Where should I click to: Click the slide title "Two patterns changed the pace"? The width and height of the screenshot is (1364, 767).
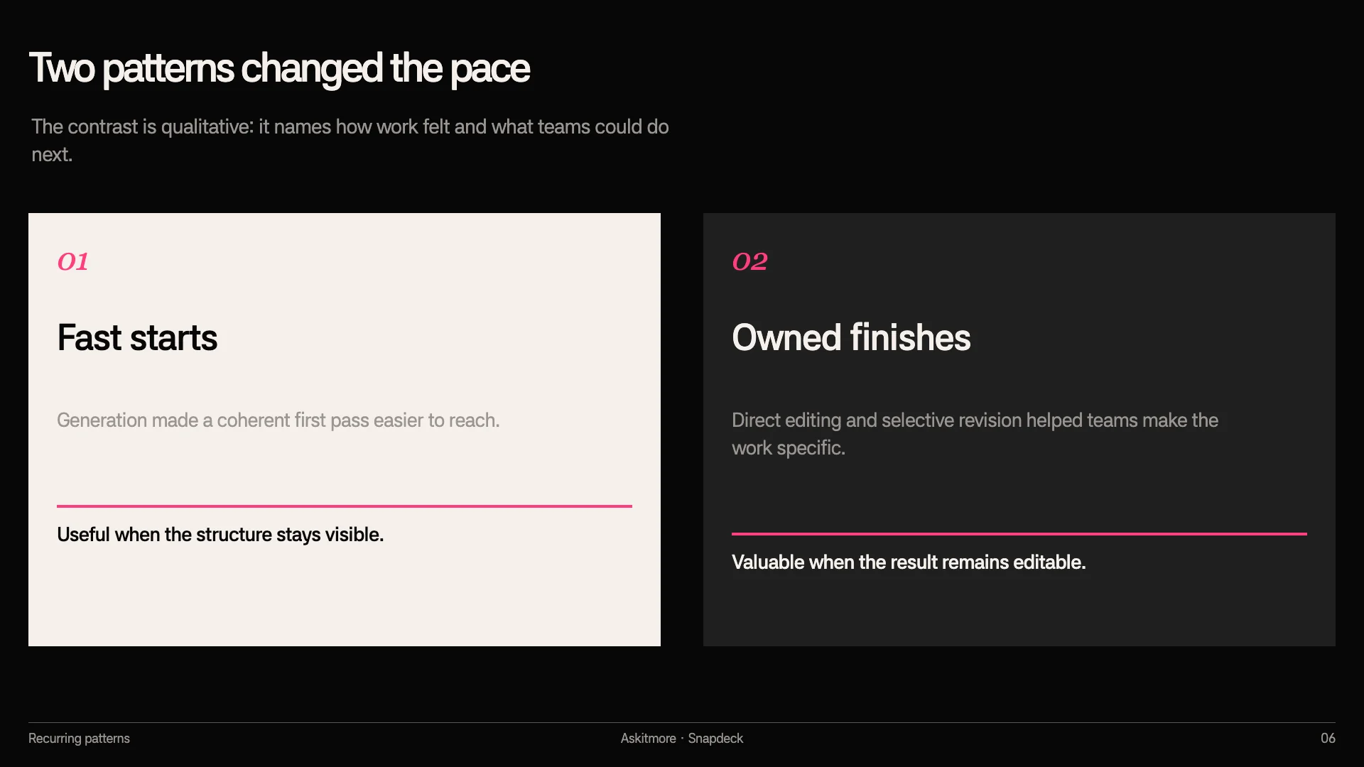tap(279, 69)
